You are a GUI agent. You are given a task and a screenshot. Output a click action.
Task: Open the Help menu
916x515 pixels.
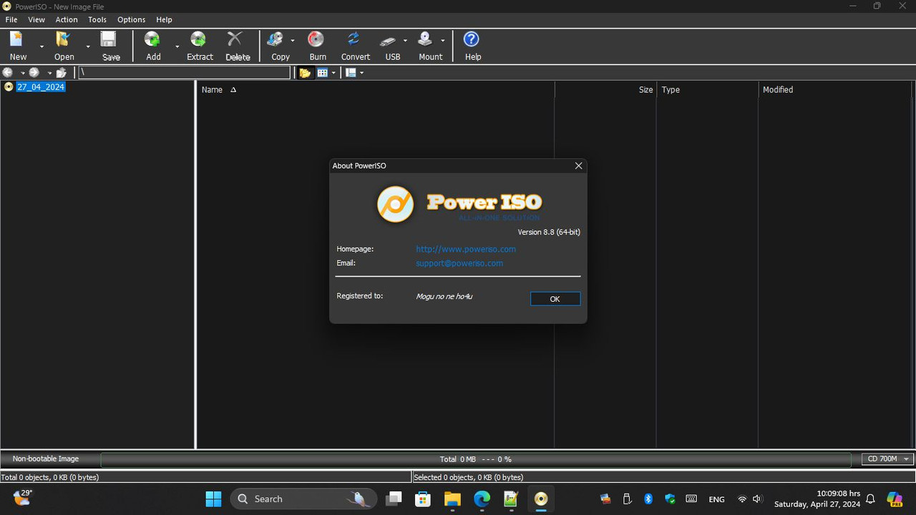(164, 19)
